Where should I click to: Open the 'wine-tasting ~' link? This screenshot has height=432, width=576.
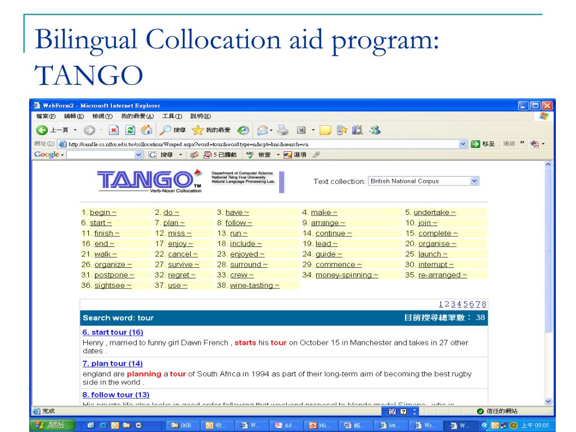[255, 285]
